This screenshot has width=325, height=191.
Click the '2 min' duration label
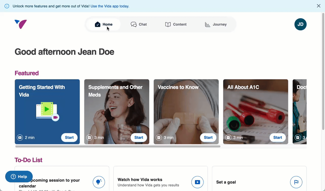point(30,138)
